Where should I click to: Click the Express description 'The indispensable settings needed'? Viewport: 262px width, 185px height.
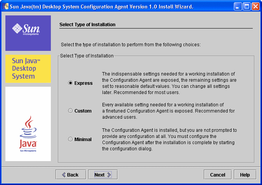[139, 74]
